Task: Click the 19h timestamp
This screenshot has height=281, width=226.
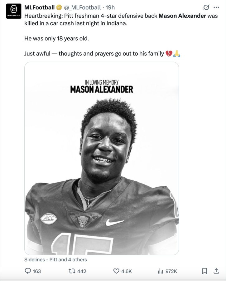Action: 110,7
